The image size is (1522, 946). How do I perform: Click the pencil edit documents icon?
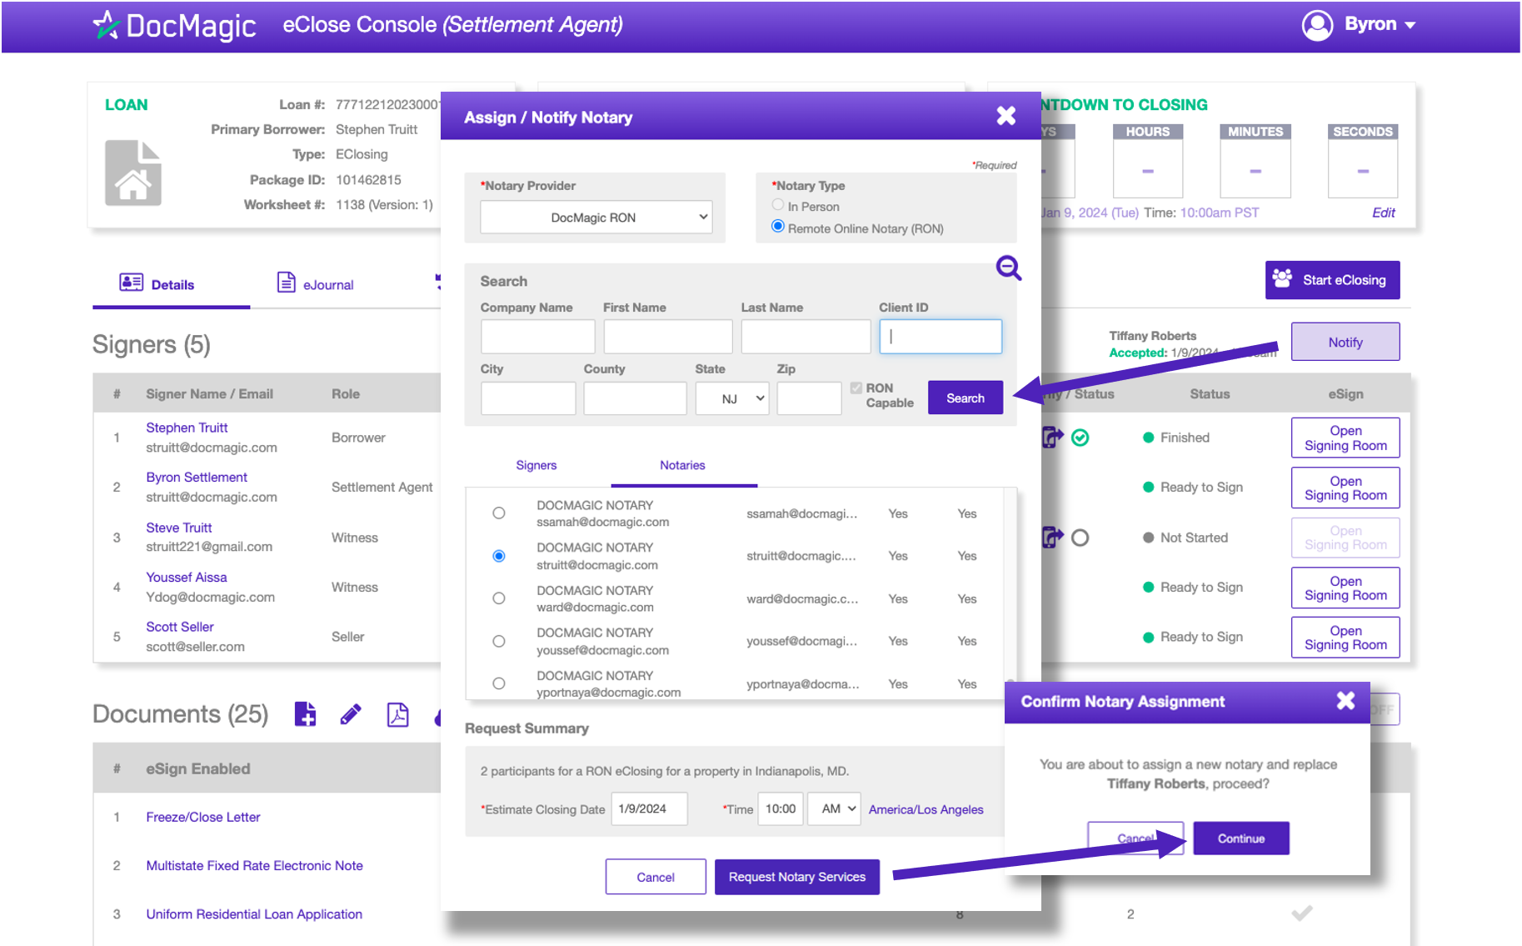[351, 714]
